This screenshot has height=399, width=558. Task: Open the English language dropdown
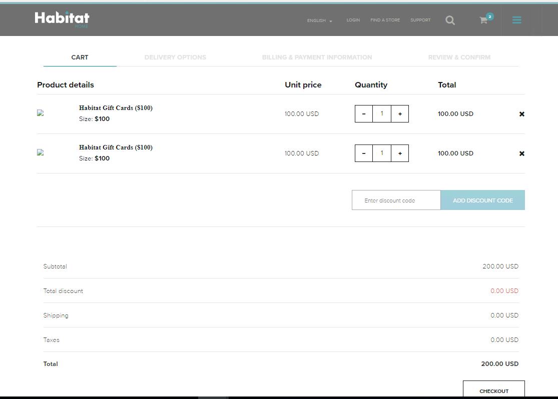tap(320, 20)
